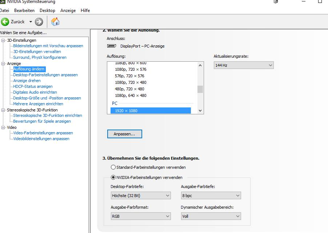The width and height of the screenshot is (328, 233).
Task: Select resolution 1080p, 720 × 480
Action: click(x=131, y=82)
